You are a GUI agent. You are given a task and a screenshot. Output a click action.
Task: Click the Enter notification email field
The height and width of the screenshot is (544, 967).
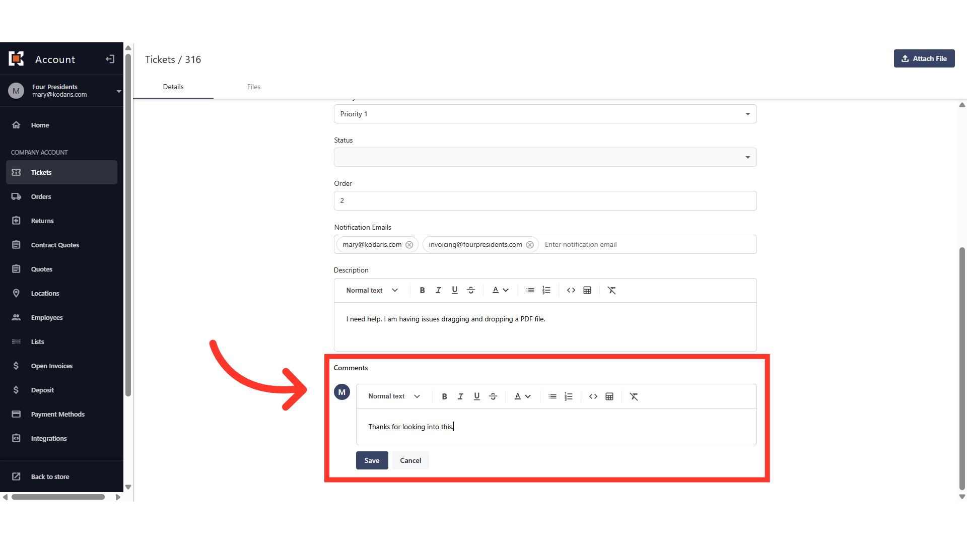point(647,244)
